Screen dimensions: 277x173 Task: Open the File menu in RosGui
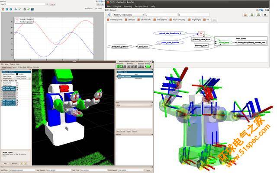point(109,6)
